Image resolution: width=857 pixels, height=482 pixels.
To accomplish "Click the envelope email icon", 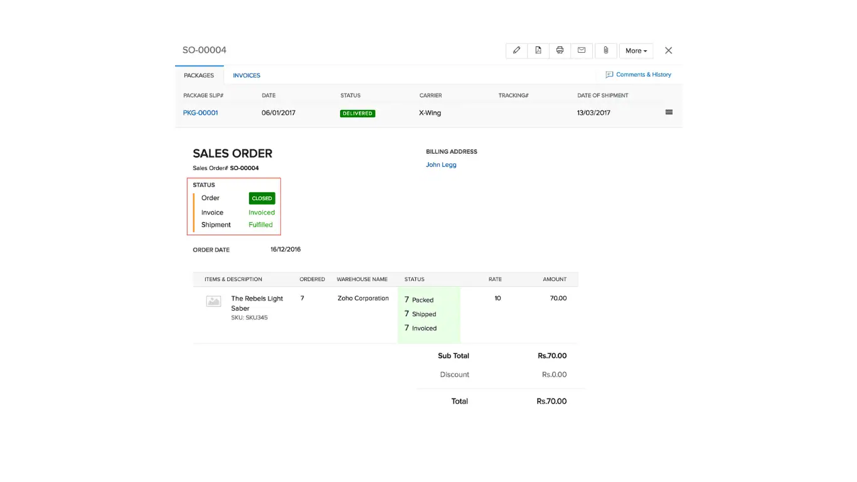I will 582,50.
